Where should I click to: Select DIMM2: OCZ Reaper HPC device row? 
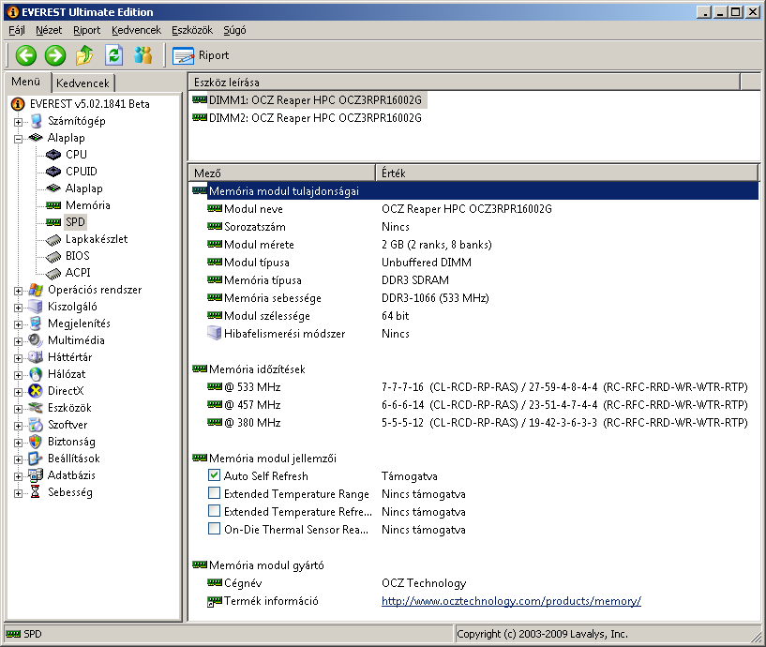[x=307, y=118]
